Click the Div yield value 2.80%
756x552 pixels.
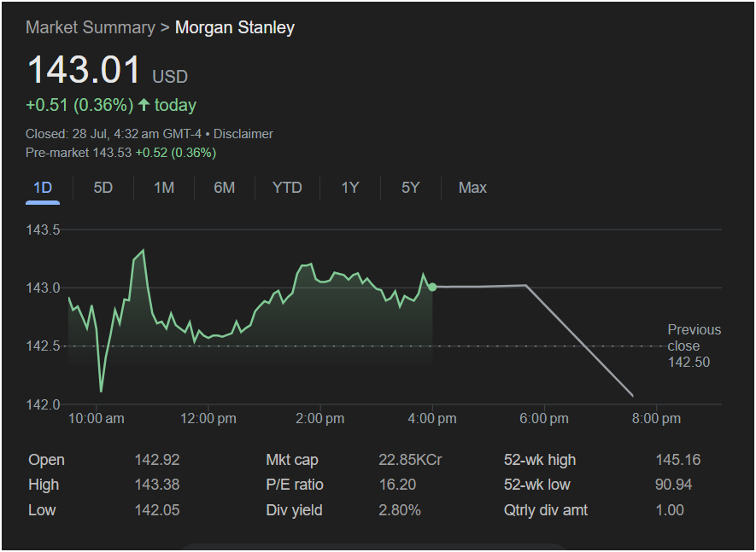coord(400,510)
